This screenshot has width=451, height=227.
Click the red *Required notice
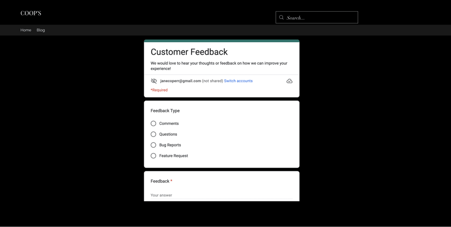(159, 90)
